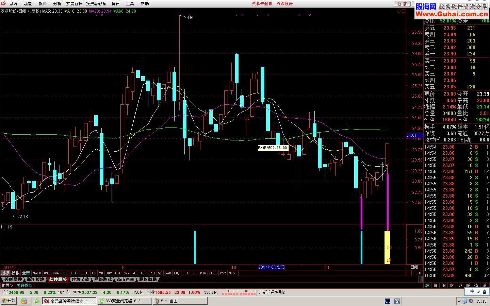The height and width of the screenshot is (306, 490).
Task: Open the Windows 开始 start button
Action: point(9,301)
